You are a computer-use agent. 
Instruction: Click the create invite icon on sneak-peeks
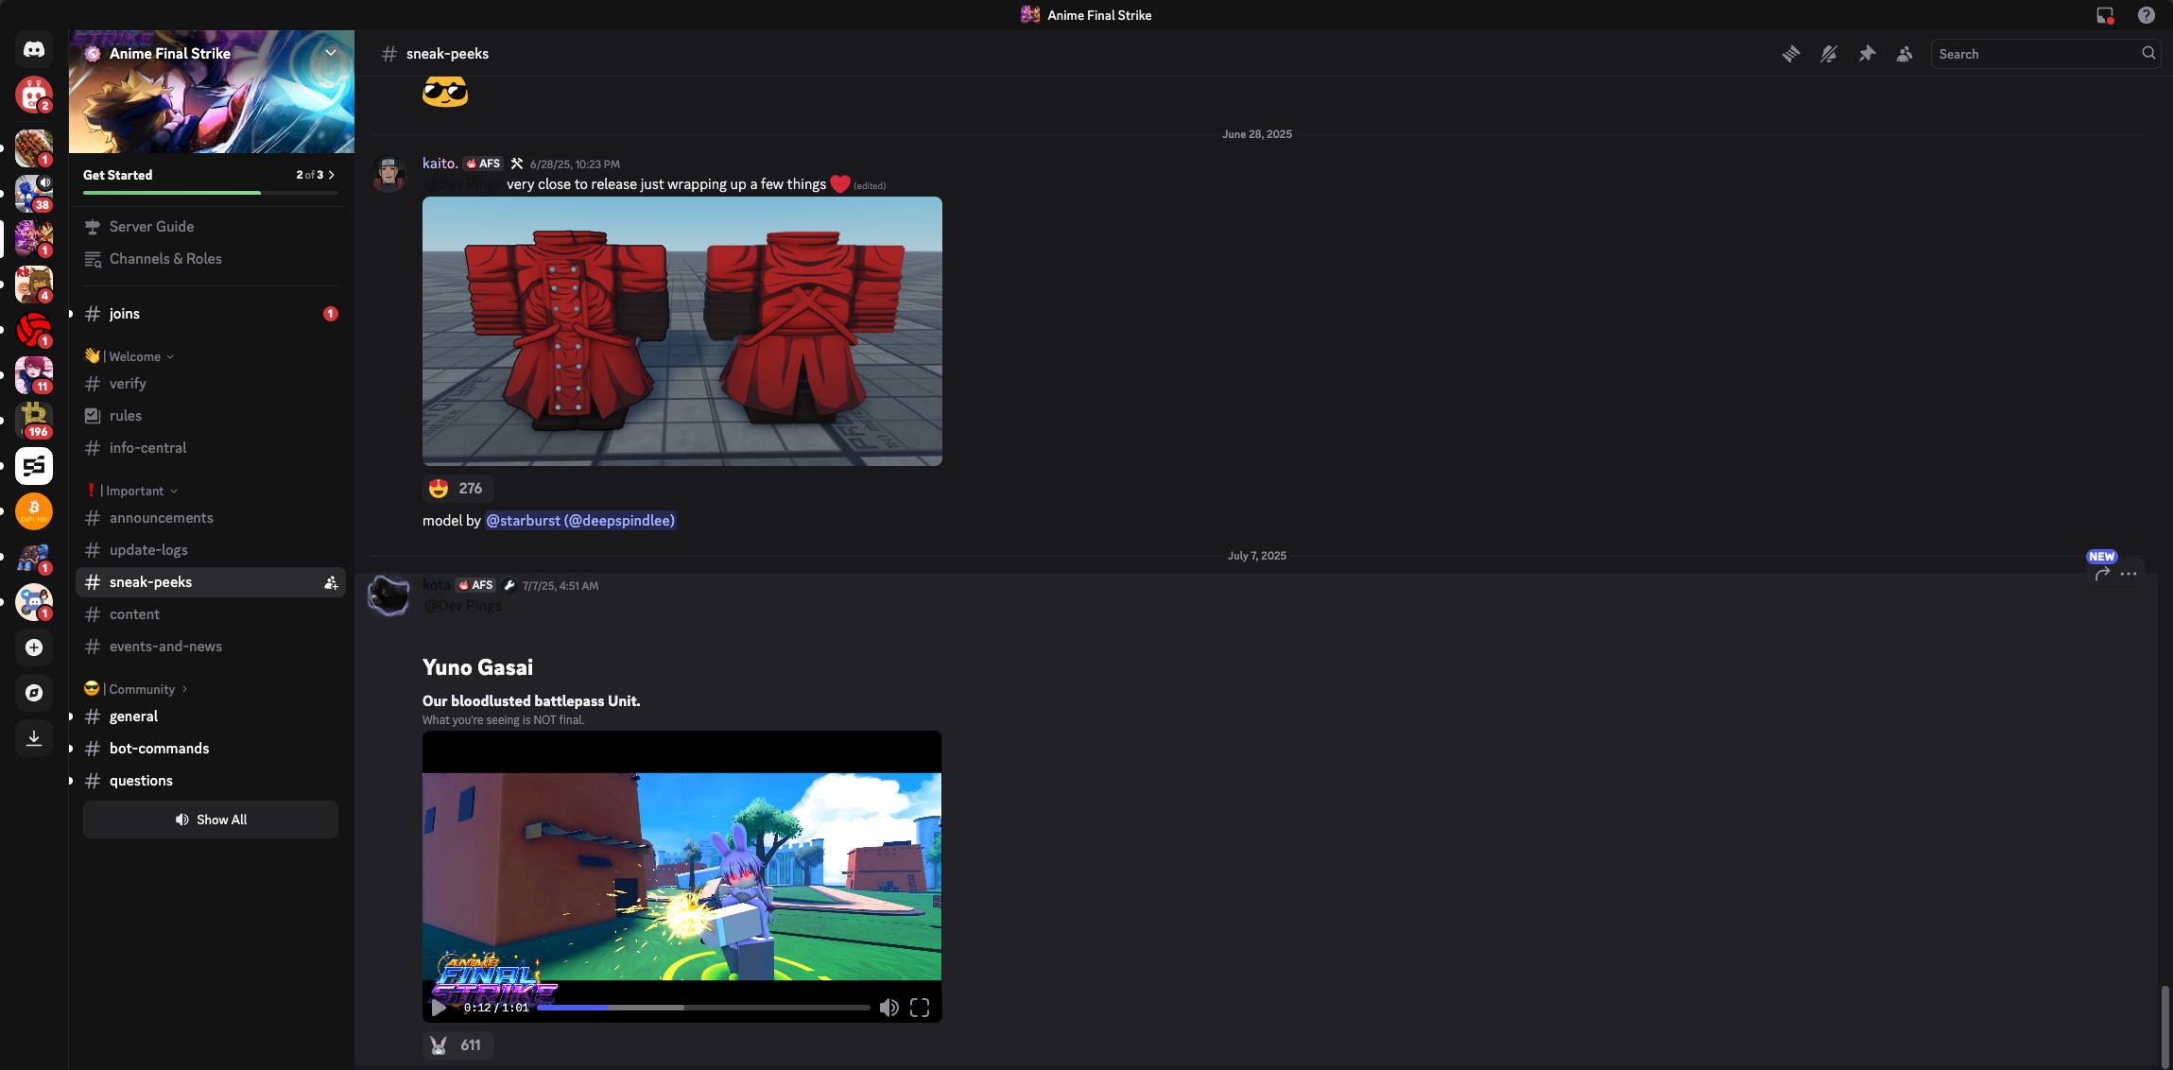[x=331, y=582]
